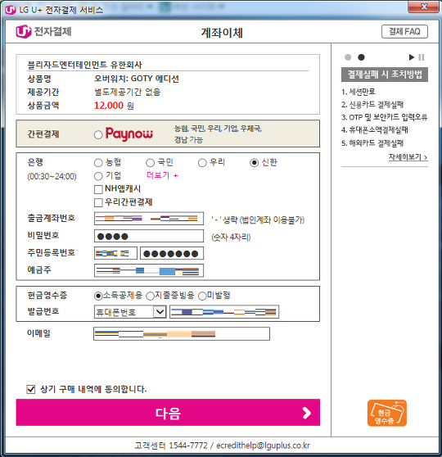Open the 휴대폰번호 dropdown

130,312
